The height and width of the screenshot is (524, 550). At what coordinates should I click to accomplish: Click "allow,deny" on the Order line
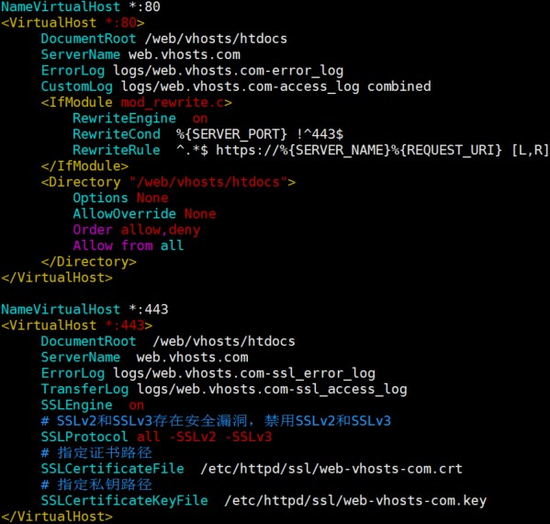161,230
